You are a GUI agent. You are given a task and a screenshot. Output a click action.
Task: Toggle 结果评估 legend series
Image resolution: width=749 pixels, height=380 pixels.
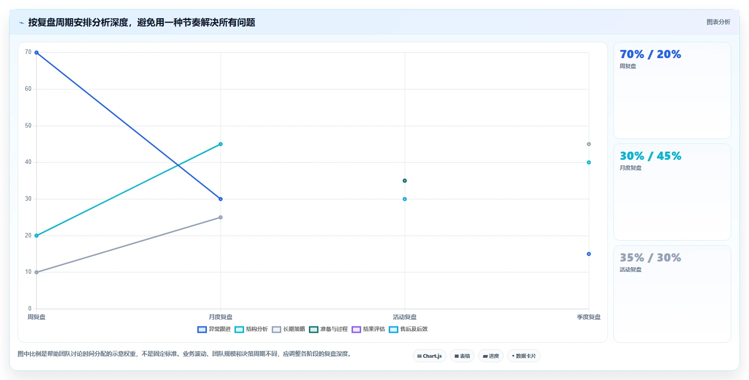tap(368, 329)
